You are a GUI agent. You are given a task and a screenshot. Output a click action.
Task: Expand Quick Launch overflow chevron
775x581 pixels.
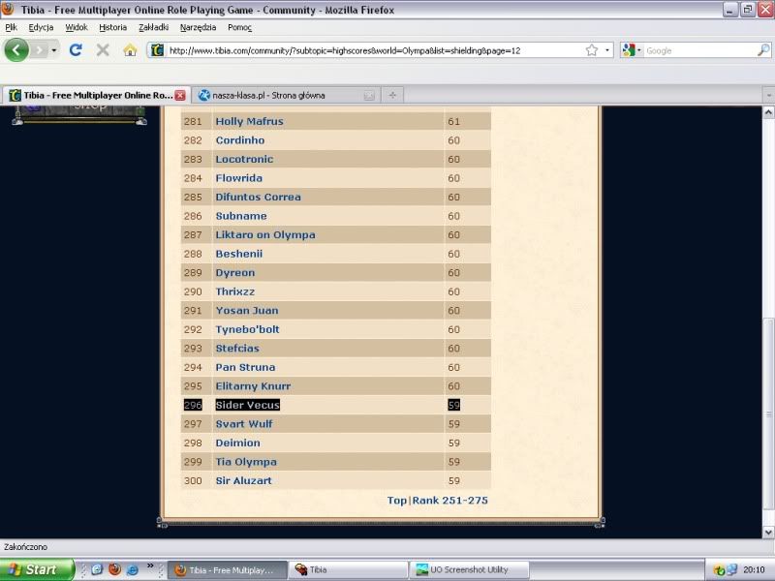coord(150,566)
